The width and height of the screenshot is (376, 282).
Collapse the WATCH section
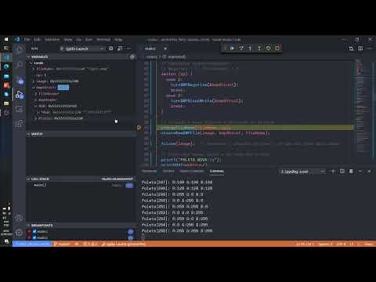pos(81,134)
